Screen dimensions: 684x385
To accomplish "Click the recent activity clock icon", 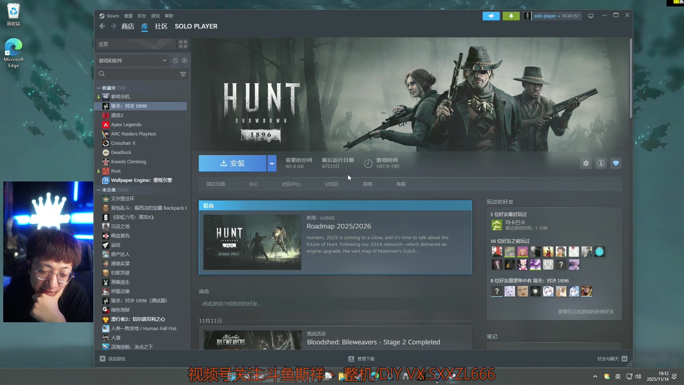I will point(175,61).
